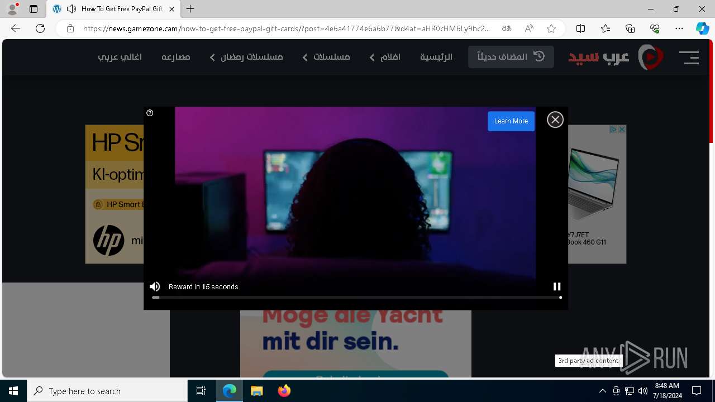
Task: Open the translate page icon
Action: 507,28
